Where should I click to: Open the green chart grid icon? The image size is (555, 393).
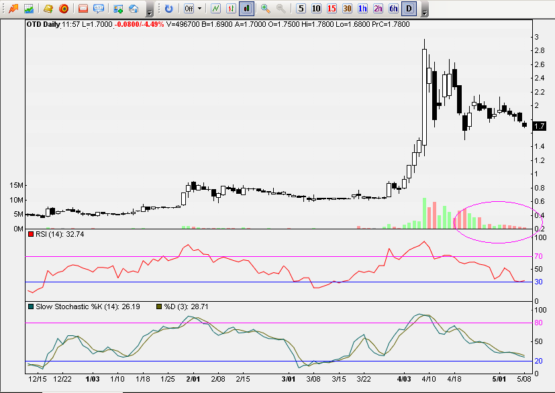[29, 9]
